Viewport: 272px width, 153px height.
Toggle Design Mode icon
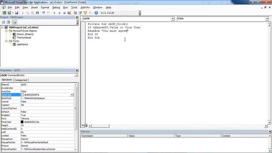(69, 13)
